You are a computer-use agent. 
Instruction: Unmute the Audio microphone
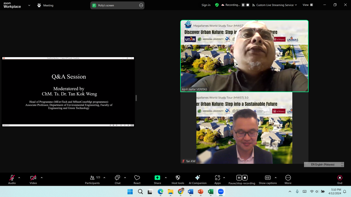pyautogui.click(x=12, y=179)
